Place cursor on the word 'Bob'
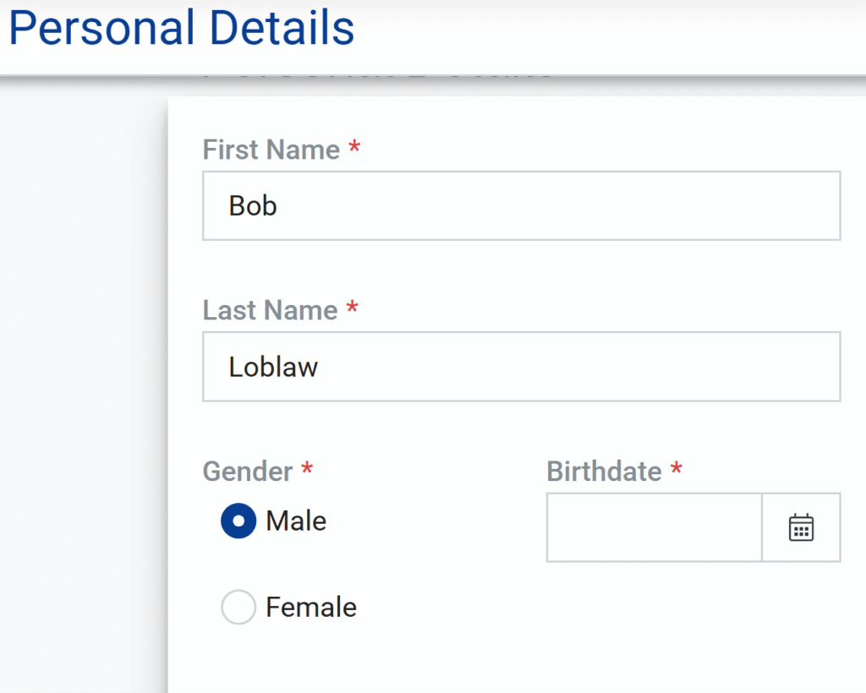Viewport: 866px width, 693px height. [x=253, y=206]
